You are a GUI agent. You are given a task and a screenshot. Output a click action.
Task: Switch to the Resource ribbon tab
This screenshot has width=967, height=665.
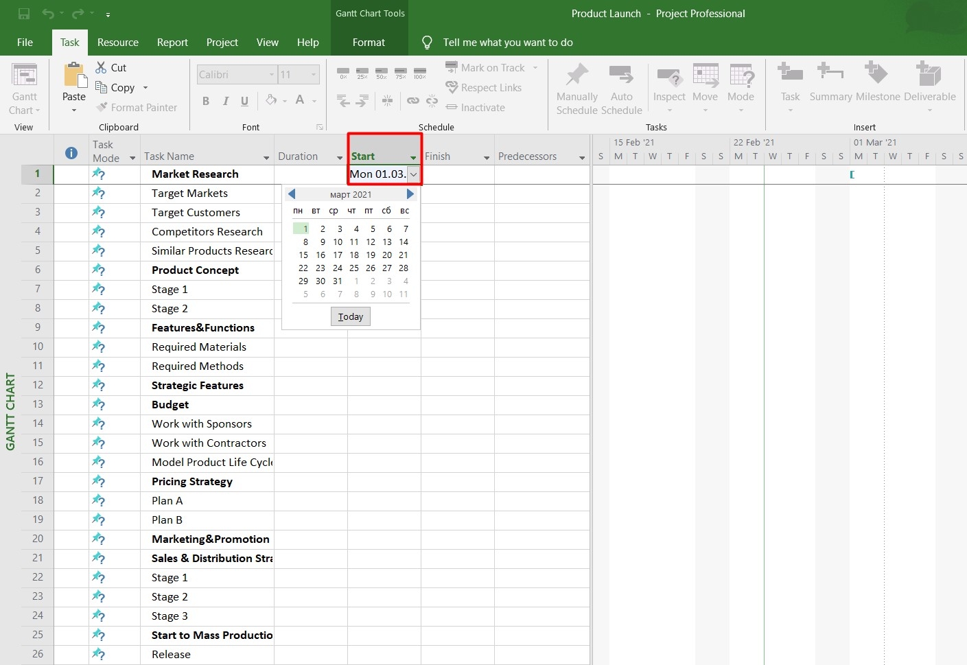point(117,42)
